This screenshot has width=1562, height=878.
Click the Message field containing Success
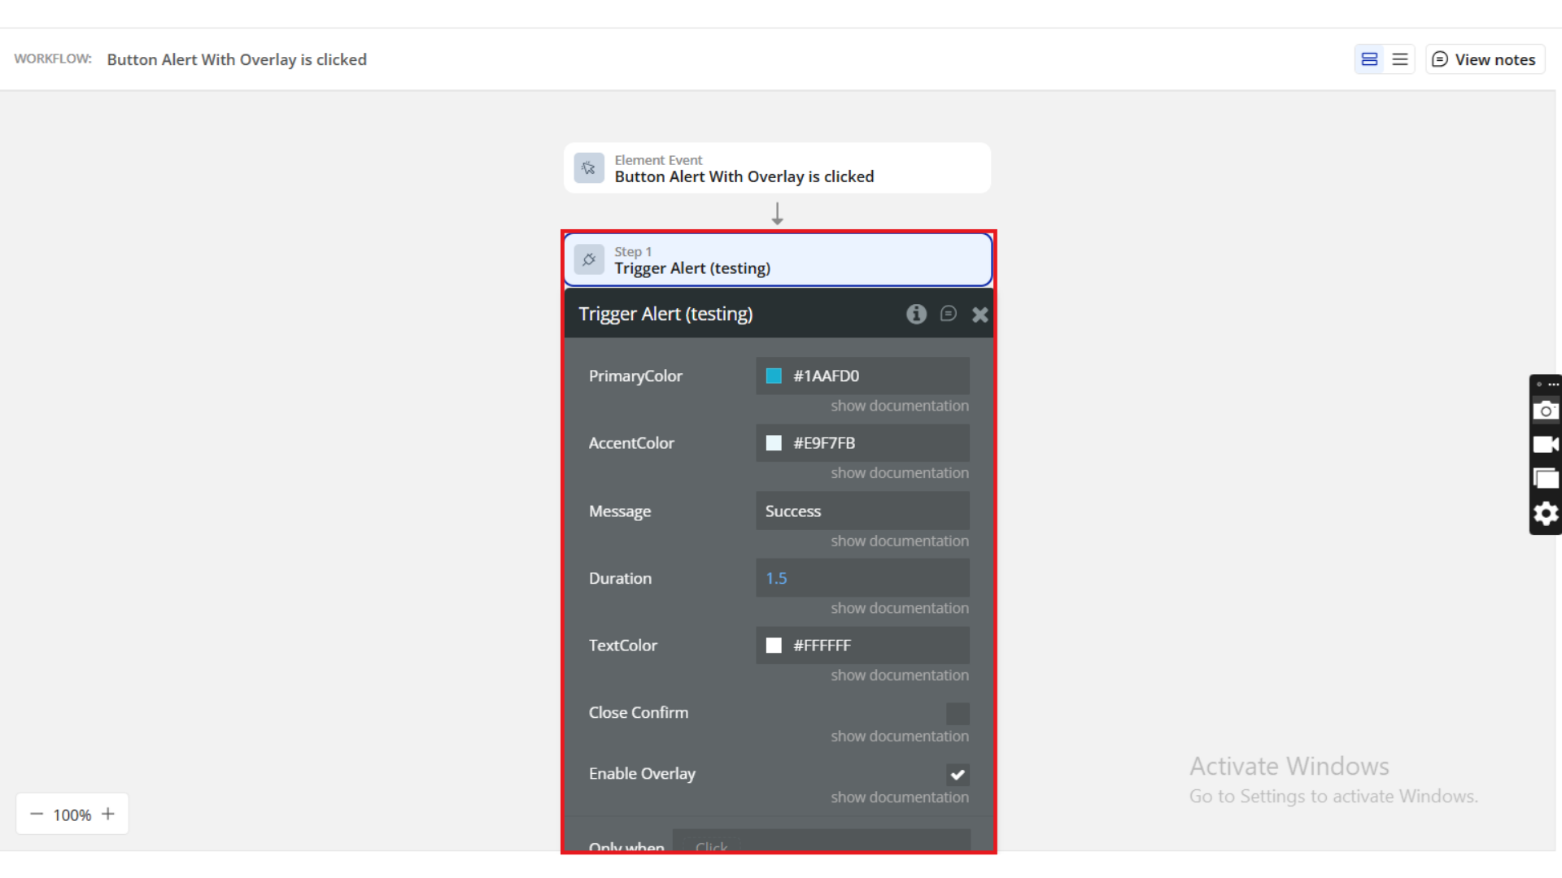pyautogui.click(x=862, y=511)
